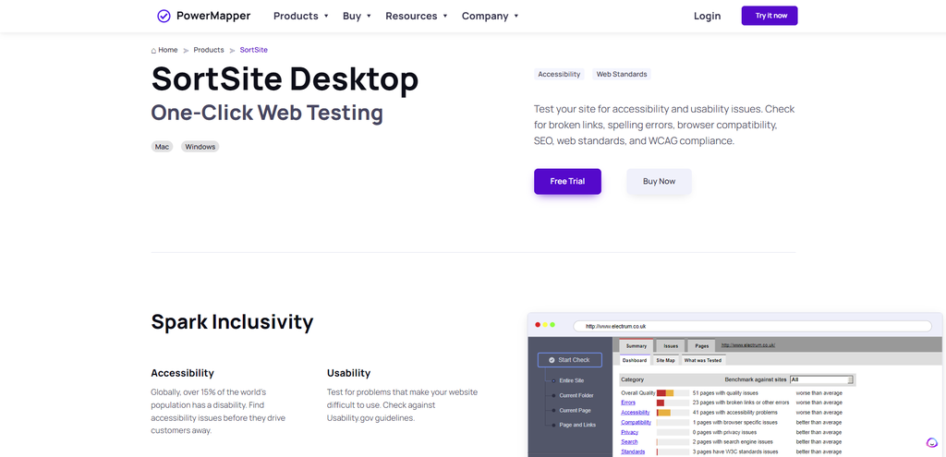Viewport: 946px width, 457px height.
Task: Switch to the Issues tab
Action: pyautogui.click(x=671, y=346)
